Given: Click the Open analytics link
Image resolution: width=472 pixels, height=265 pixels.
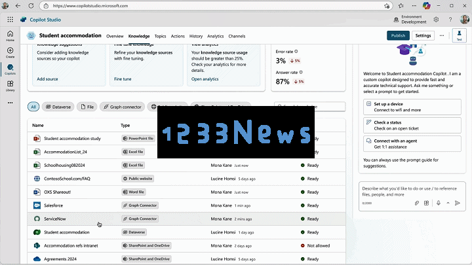Looking at the screenshot, I should pyautogui.click(x=205, y=79).
